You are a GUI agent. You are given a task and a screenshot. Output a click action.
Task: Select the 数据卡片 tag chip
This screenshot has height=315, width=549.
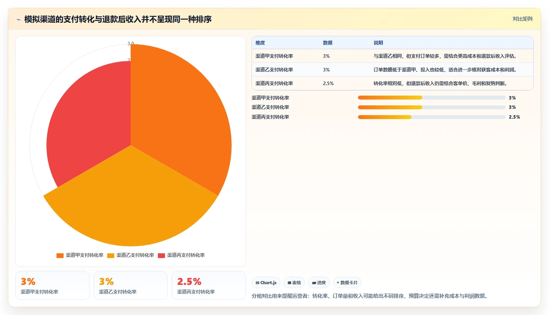click(x=347, y=283)
